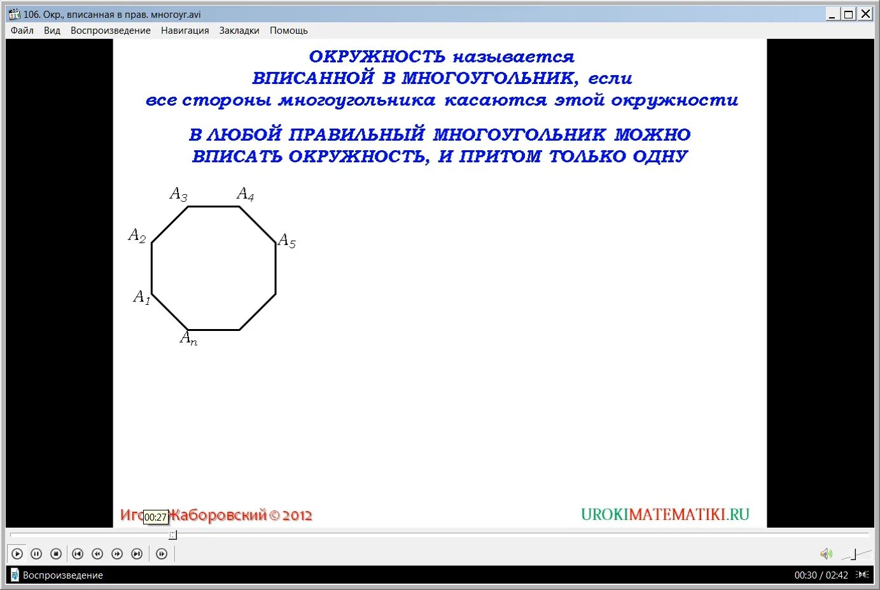This screenshot has height=590, width=880.
Task: Close the player window
Action: pos(865,14)
